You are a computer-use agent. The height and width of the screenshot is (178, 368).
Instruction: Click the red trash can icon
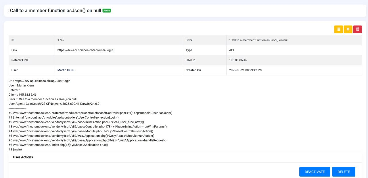click(x=357, y=29)
